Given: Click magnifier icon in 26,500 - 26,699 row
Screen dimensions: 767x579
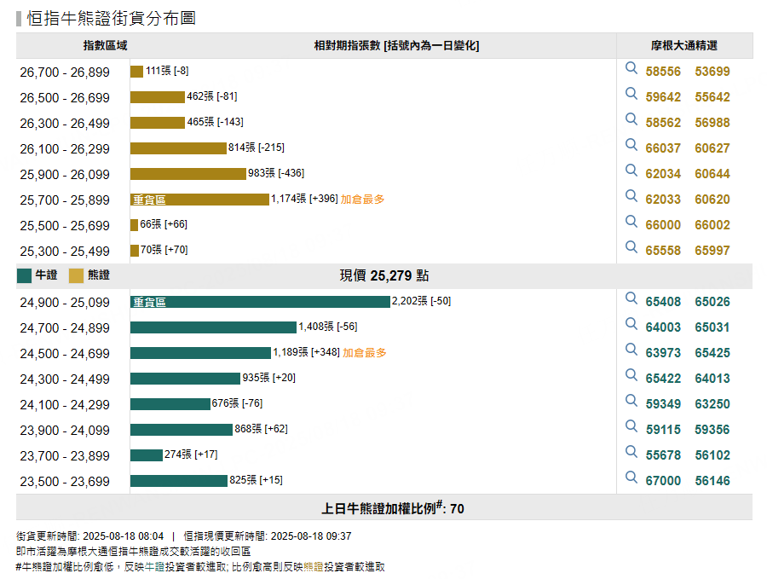Looking at the screenshot, I should pyautogui.click(x=631, y=94).
